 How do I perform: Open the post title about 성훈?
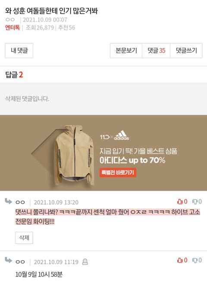(x=52, y=11)
